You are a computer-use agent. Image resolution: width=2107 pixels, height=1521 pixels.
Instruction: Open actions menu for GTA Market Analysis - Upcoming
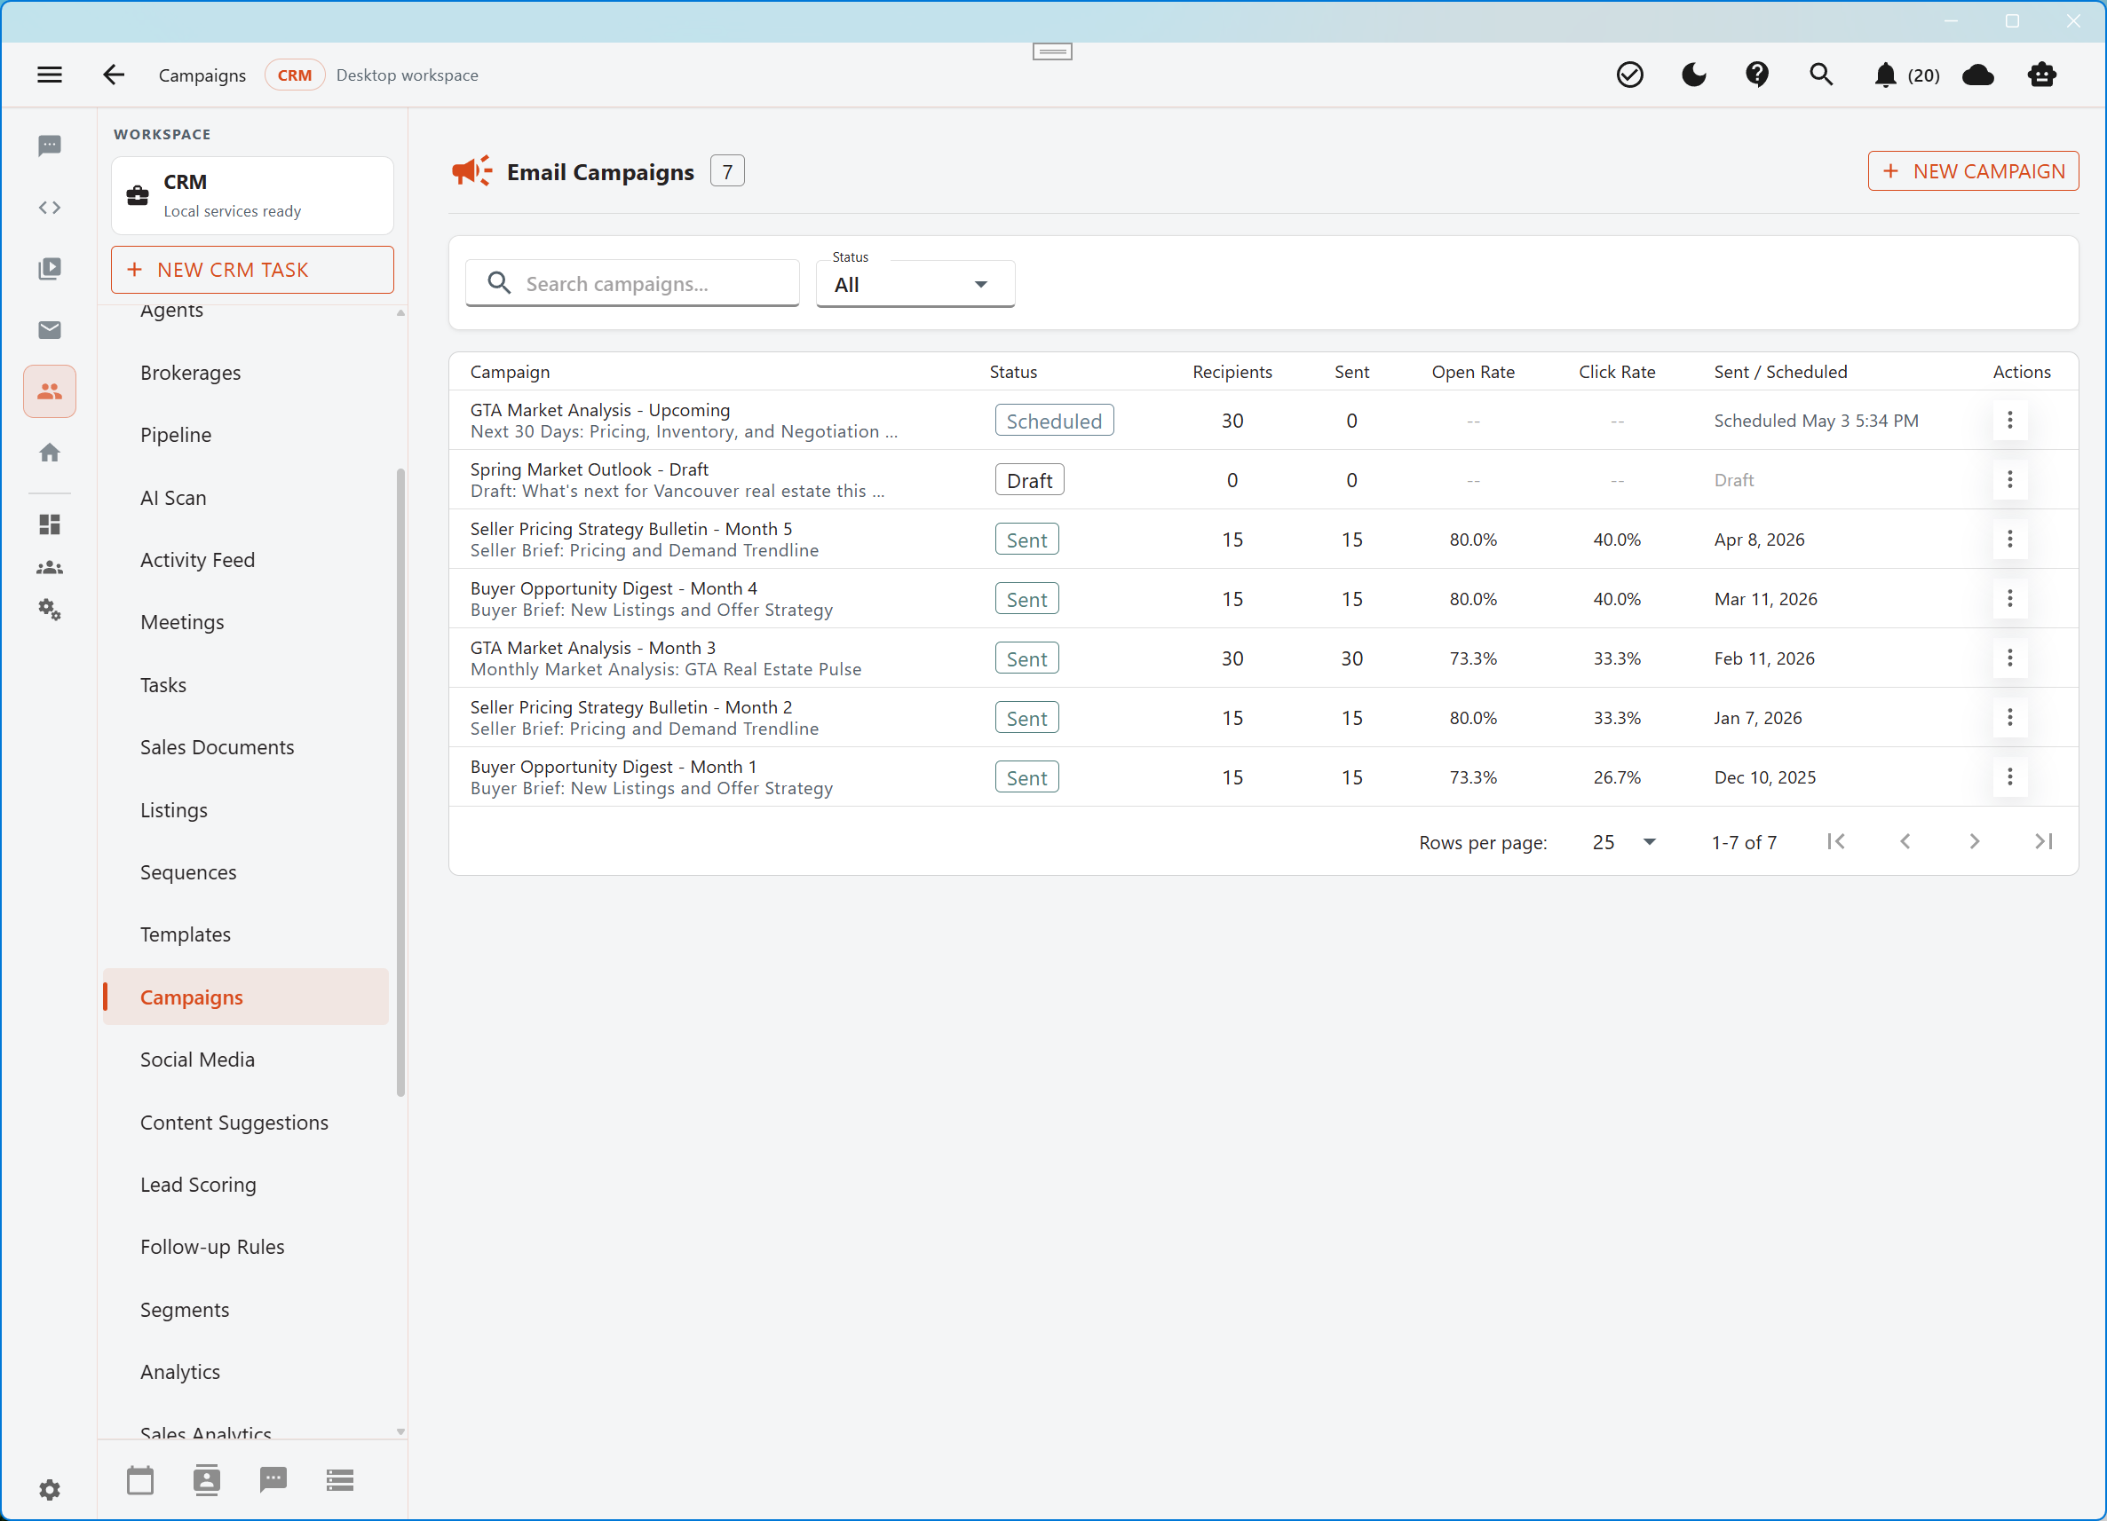point(2009,421)
